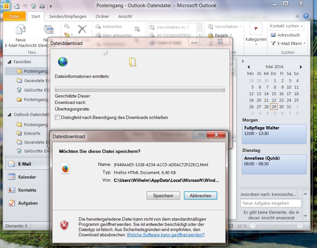The height and width of the screenshot is (248, 317).
Task: Click the Outlook help question mark icon
Action: (x=306, y=16)
